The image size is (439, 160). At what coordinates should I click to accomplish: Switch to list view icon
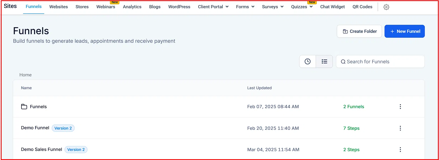tap(324, 61)
